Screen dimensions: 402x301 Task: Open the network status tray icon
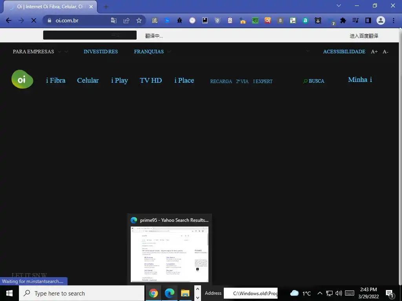pyautogui.click(x=329, y=293)
